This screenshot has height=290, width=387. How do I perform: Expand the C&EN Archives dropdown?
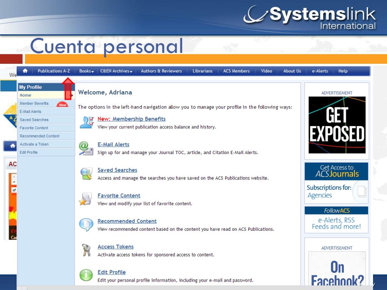[x=116, y=71]
